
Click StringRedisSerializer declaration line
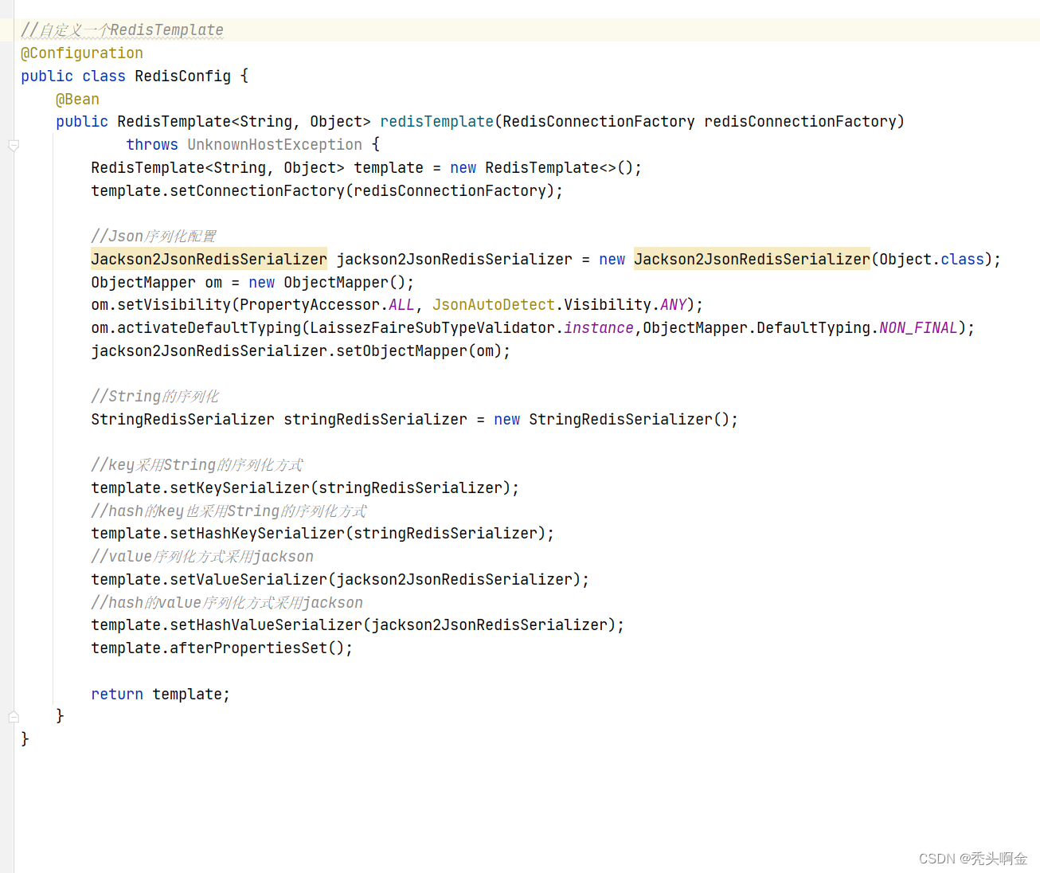[414, 420]
